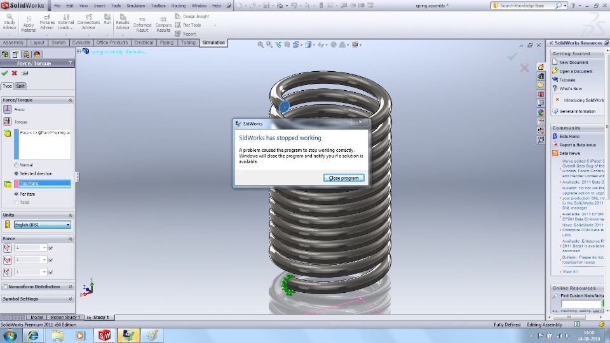The height and width of the screenshot is (343, 610).
Task: Open the Fixtures Advisor
Action: point(47,22)
